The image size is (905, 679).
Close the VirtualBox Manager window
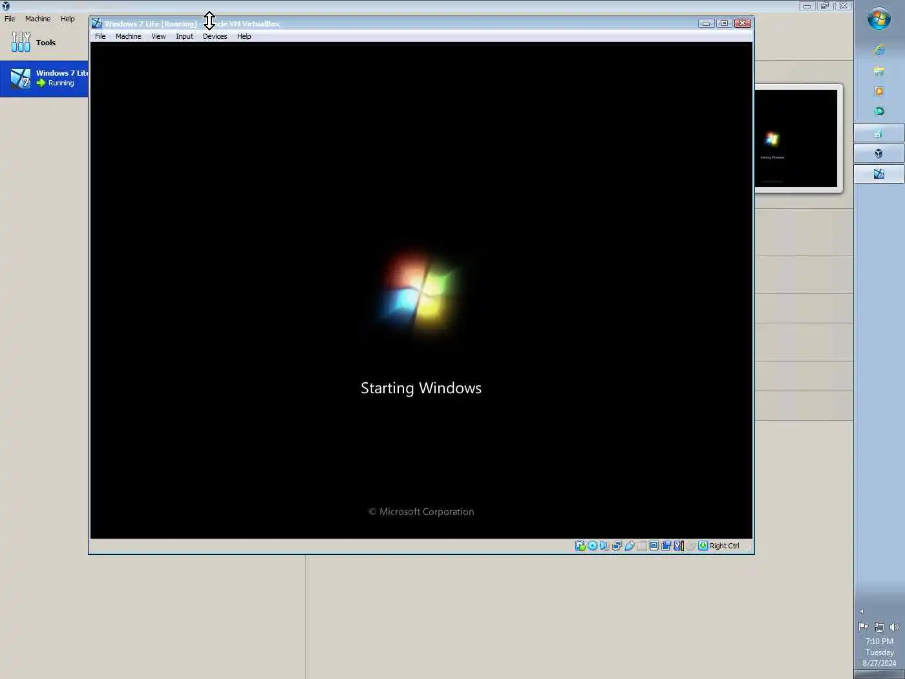click(x=843, y=6)
